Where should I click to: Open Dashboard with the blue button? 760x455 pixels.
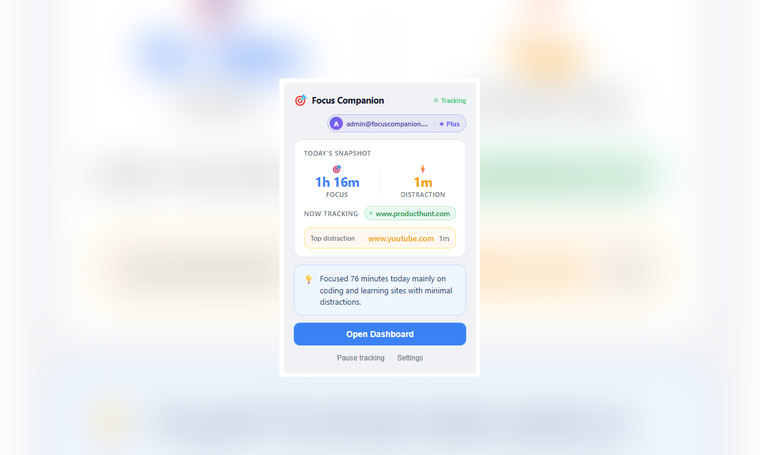[x=380, y=334]
